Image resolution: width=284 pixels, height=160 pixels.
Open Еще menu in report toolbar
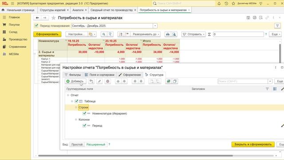[276, 34]
